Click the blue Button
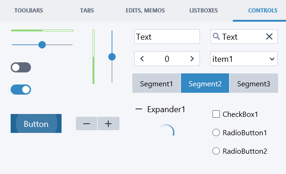 [36, 123]
